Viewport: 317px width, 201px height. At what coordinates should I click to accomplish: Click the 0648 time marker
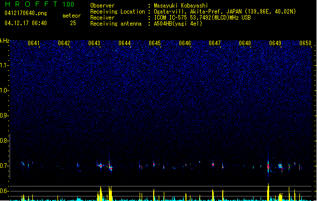245,43
